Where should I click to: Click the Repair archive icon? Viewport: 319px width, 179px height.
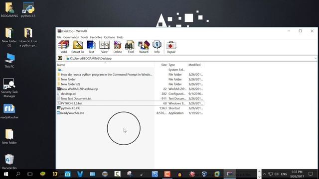[x=171, y=47]
